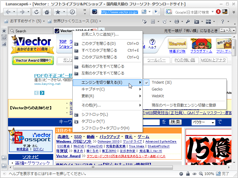Expand 世界びっくりニュース (31) dropdown
238x178 pixels.
100,21
